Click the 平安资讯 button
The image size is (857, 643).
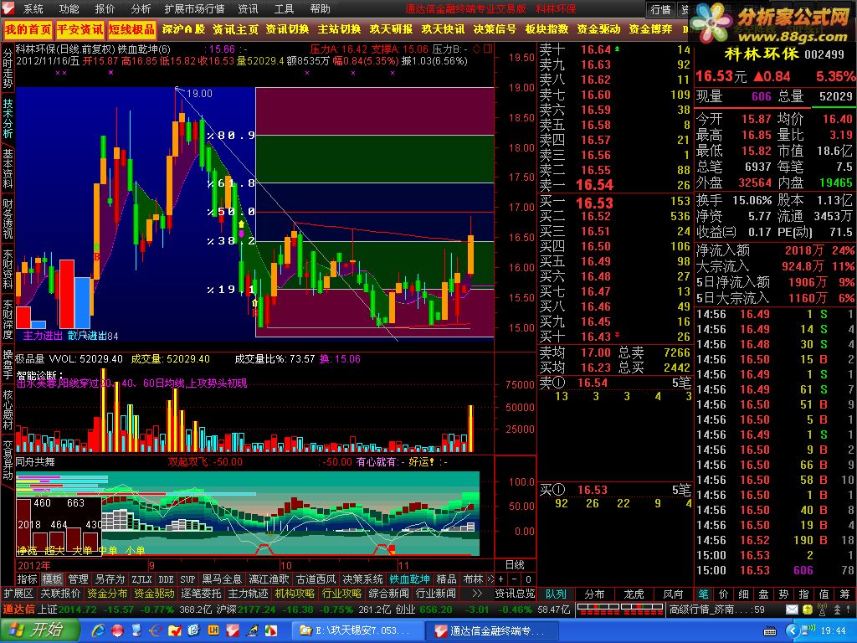(x=80, y=29)
